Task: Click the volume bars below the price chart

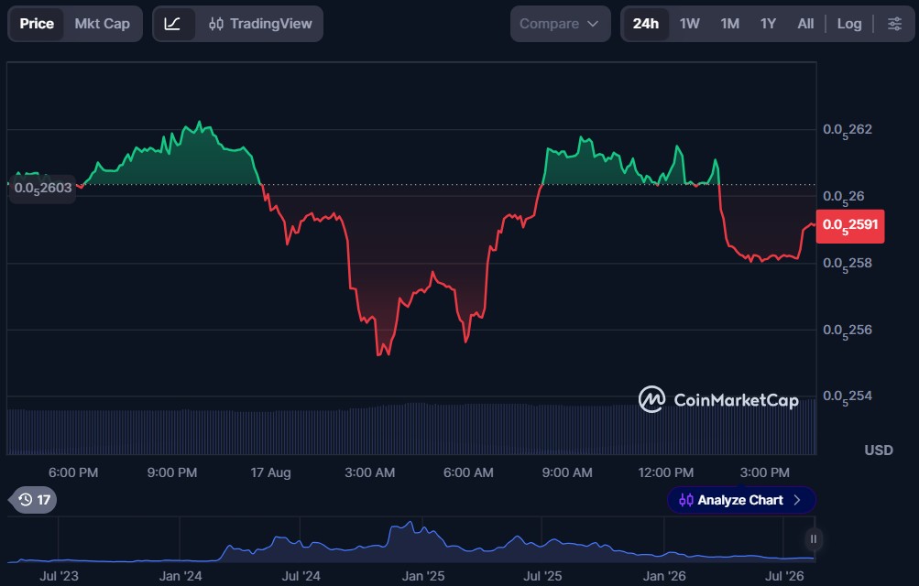Action: (410, 429)
